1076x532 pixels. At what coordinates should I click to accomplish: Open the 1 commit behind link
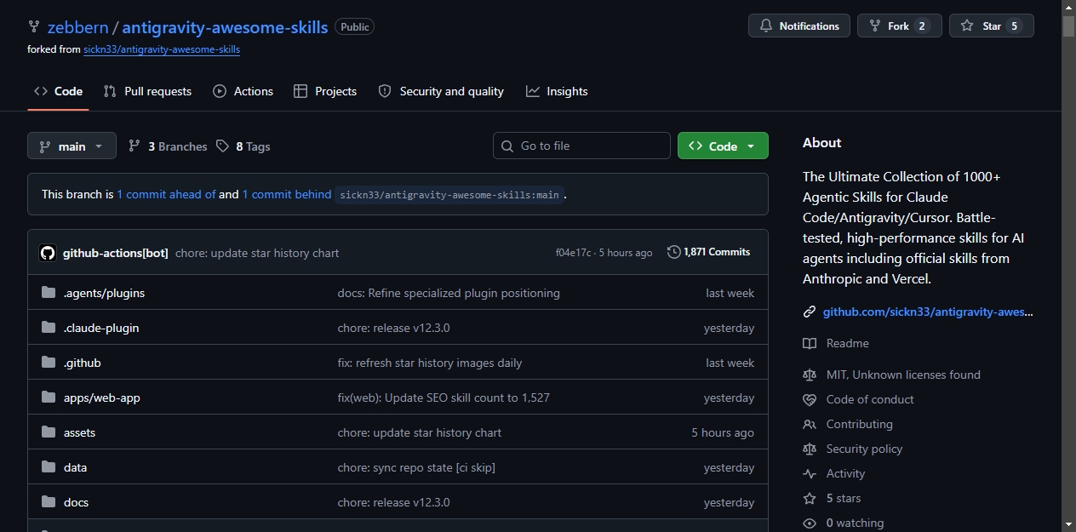[x=287, y=194]
